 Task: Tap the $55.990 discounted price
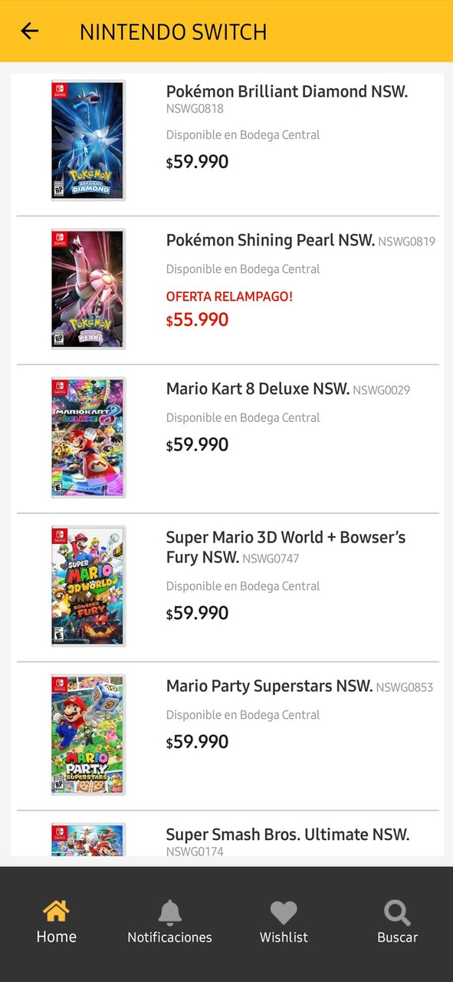coord(197,321)
